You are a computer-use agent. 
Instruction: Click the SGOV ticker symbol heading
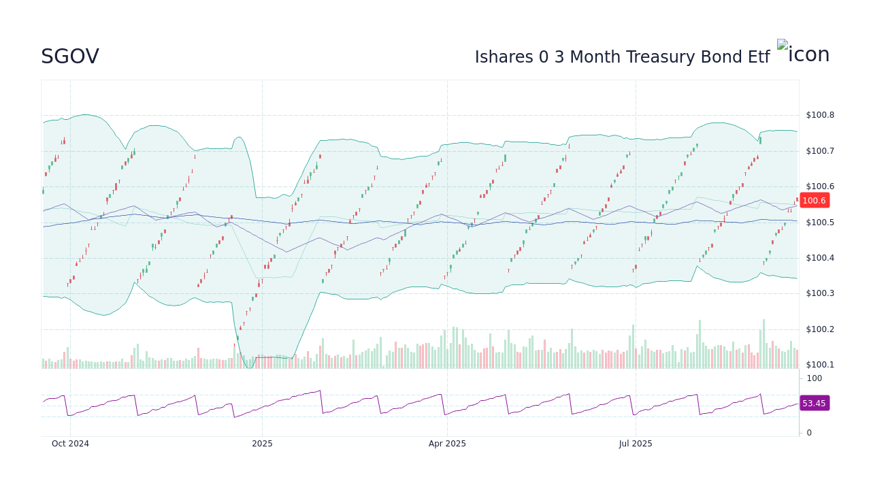pos(69,56)
